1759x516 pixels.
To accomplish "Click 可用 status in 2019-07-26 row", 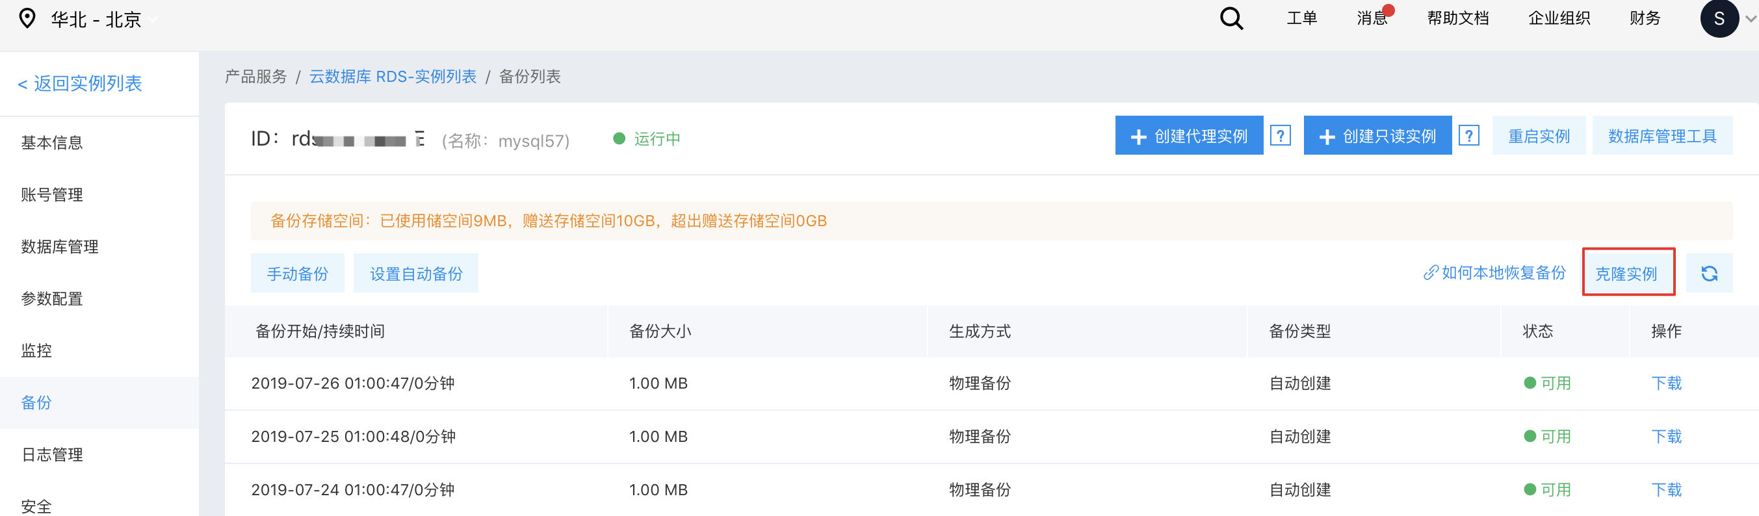I will point(1547,383).
